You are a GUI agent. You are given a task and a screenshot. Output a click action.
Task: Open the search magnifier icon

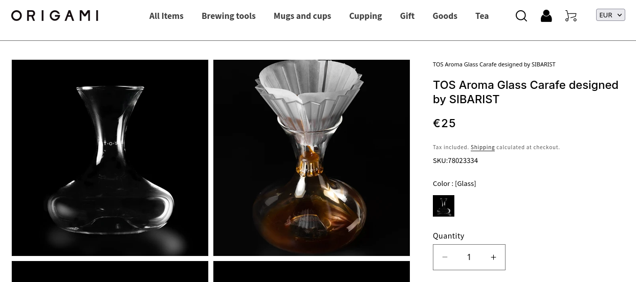(x=521, y=16)
